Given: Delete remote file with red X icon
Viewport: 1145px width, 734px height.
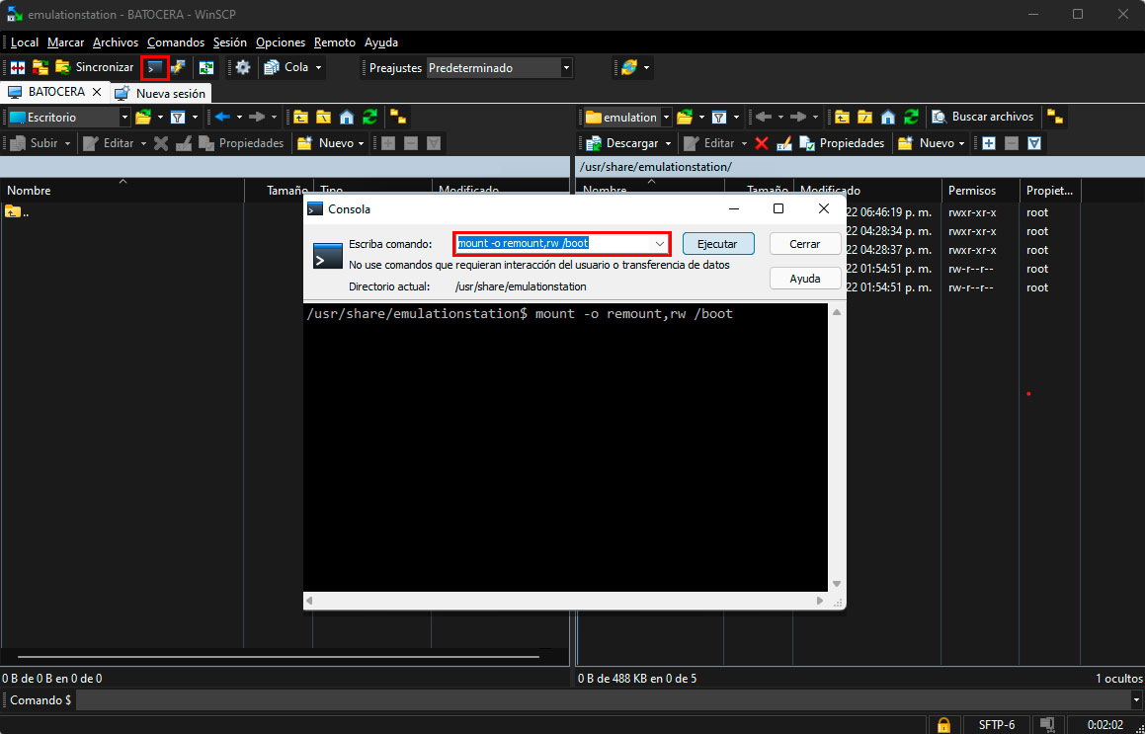Looking at the screenshot, I should click(x=762, y=143).
